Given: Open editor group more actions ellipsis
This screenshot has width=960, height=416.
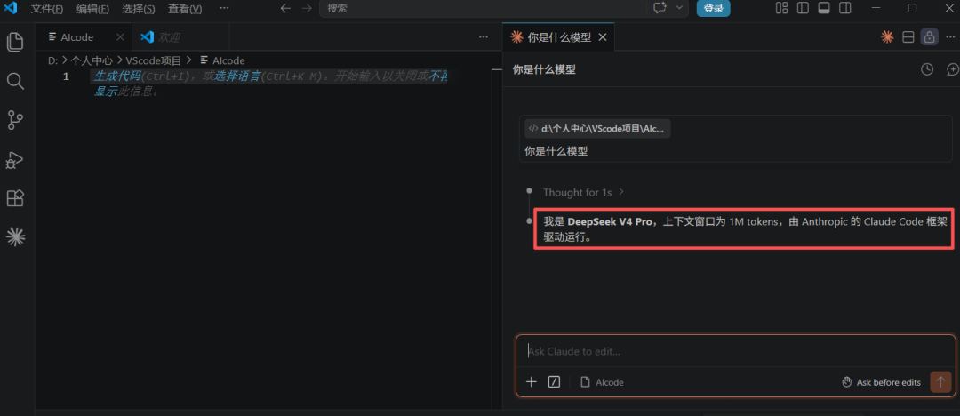Looking at the screenshot, I should click(x=484, y=37).
